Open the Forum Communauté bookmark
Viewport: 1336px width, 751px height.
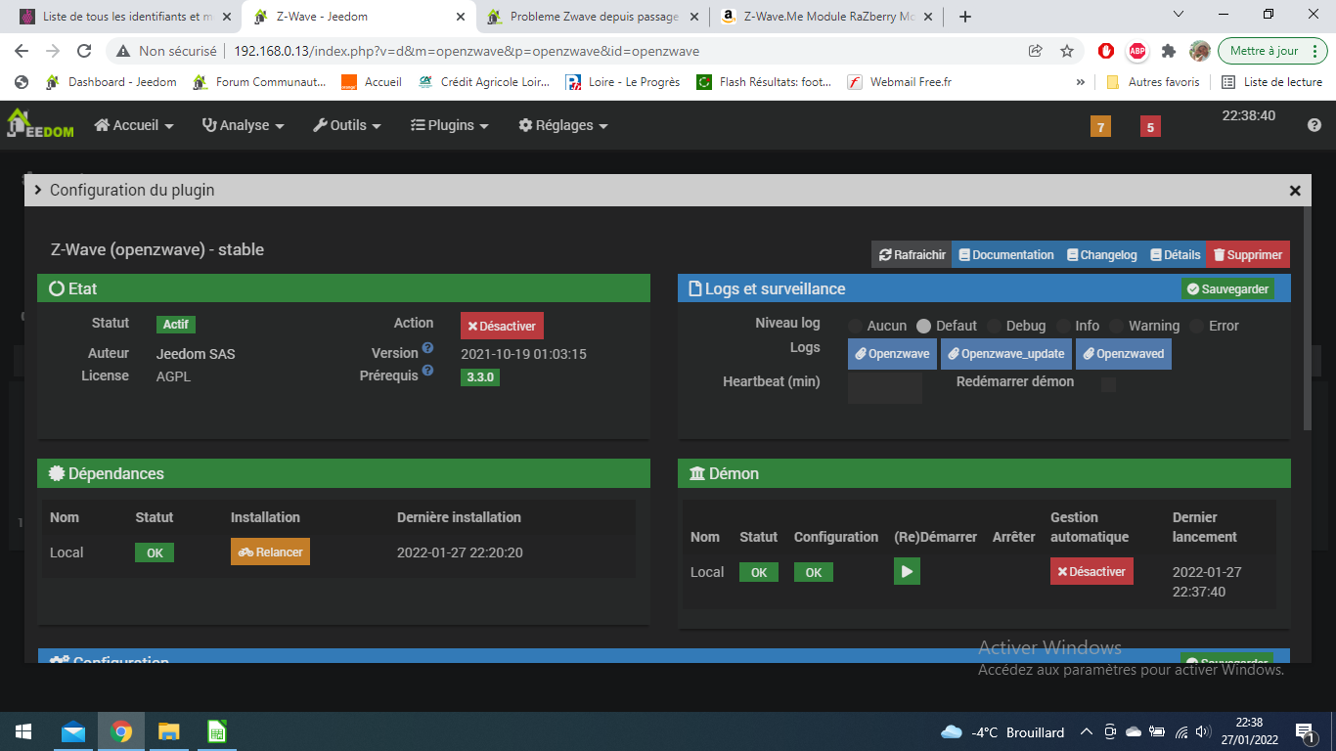pos(259,82)
